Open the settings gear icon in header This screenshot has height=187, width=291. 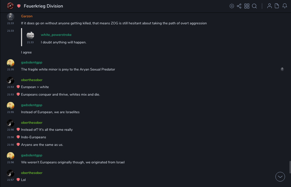point(232,6)
